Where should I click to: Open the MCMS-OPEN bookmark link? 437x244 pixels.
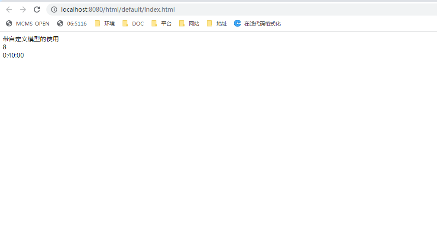pyautogui.click(x=32, y=24)
